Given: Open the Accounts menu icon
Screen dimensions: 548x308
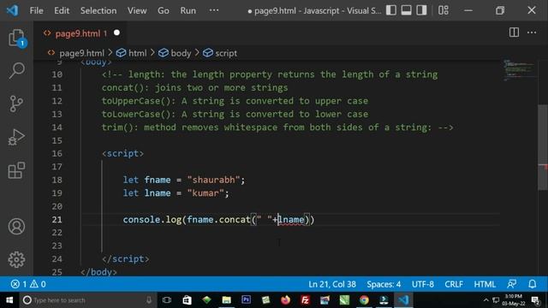Looking at the screenshot, I should click(x=16, y=227).
